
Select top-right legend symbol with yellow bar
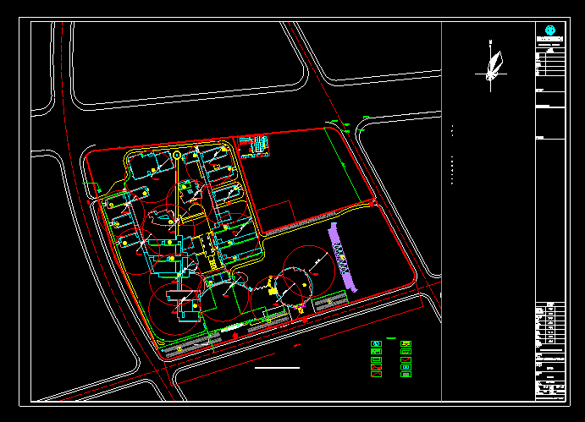point(406,343)
